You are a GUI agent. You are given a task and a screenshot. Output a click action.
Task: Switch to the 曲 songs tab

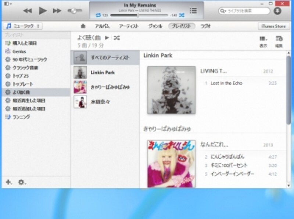(x=83, y=26)
